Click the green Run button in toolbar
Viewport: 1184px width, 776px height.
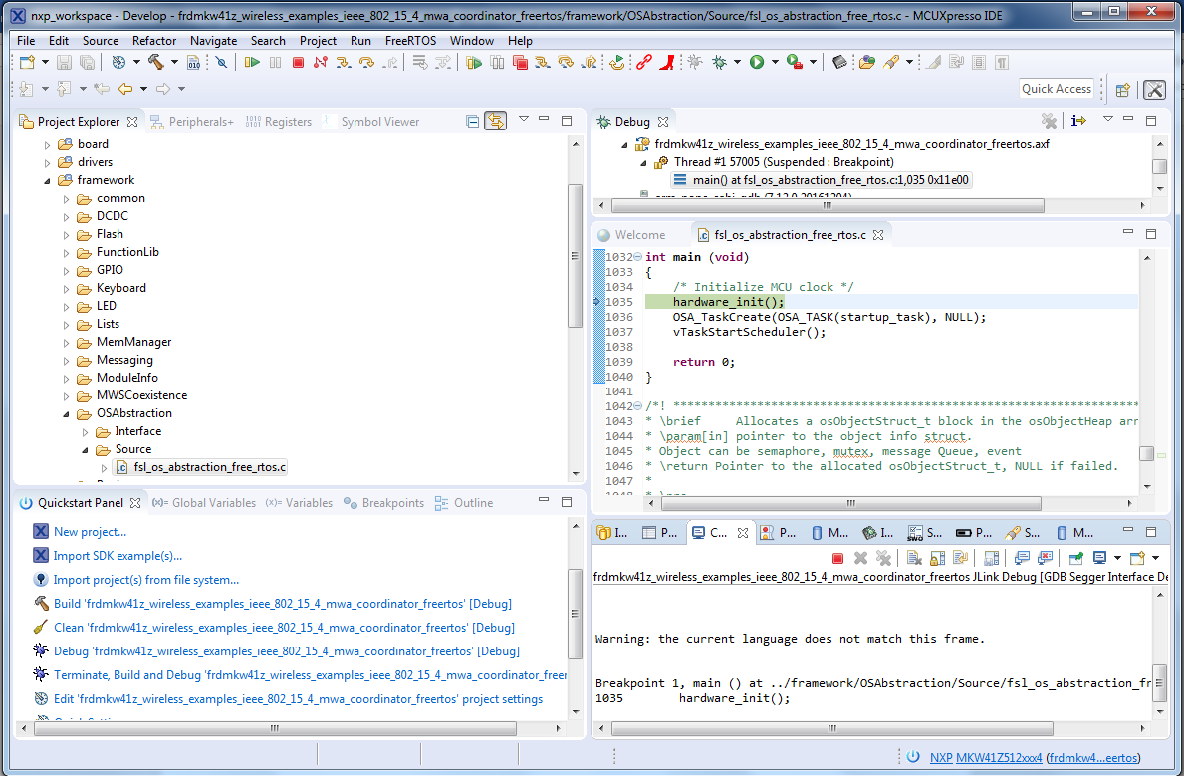point(757,63)
